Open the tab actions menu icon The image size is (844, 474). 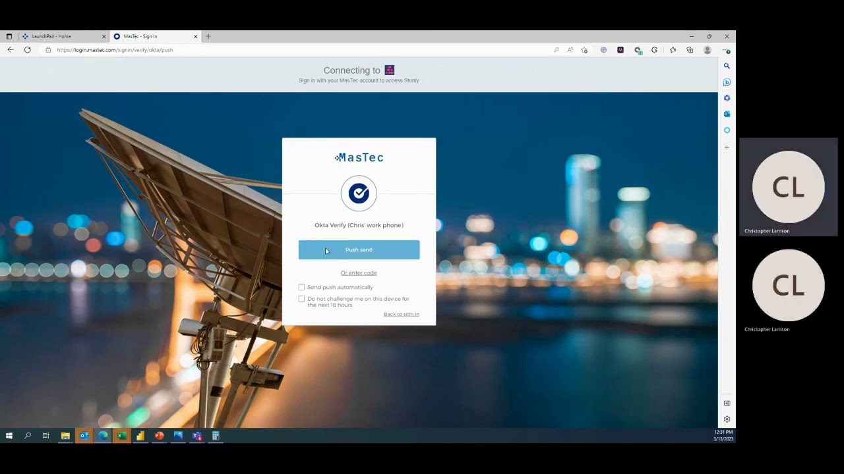[x=9, y=36]
